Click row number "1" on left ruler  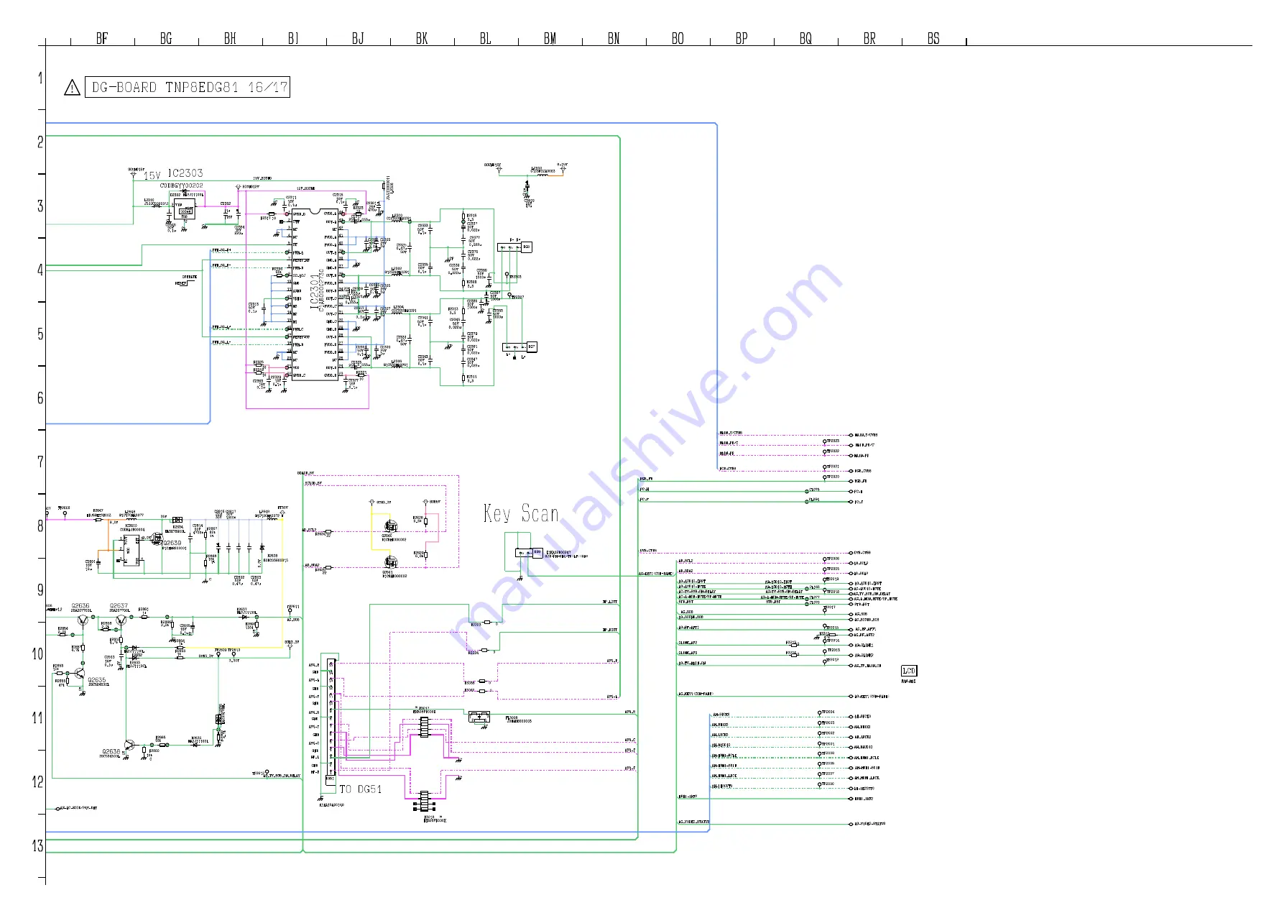click(x=40, y=78)
